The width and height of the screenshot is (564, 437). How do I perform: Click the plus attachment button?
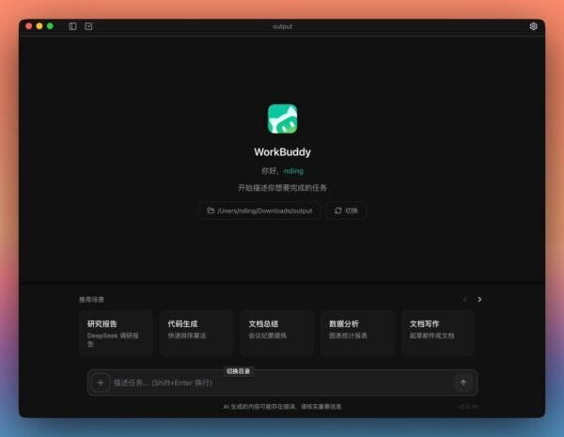pos(101,382)
